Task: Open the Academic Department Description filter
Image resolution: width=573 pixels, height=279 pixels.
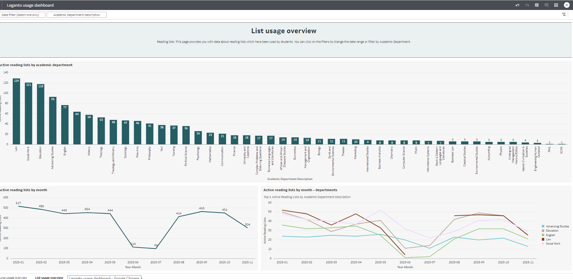Action: (x=76, y=14)
